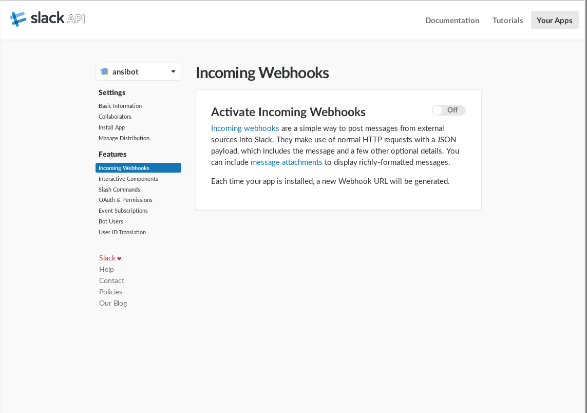Select Basic Information in Settings
Image resolution: width=587 pixels, height=413 pixels.
(x=120, y=106)
